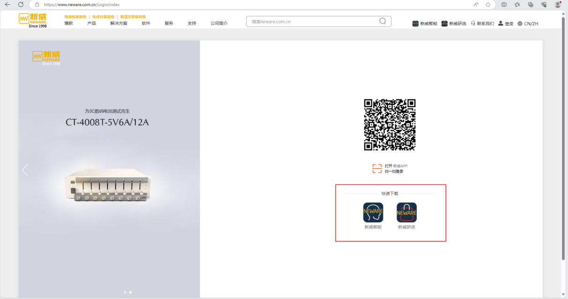Open the 爆款 menu

[x=69, y=23]
